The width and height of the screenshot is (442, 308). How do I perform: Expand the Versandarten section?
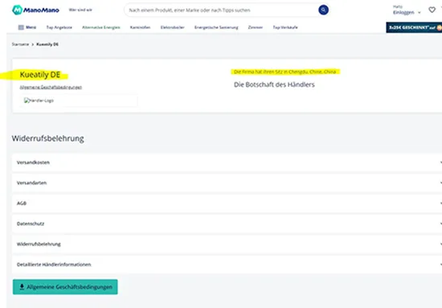tap(227, 183)
